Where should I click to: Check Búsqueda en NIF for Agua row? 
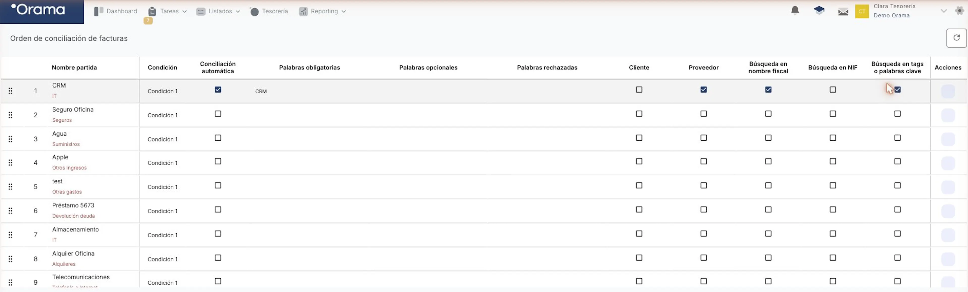pos(833,138)
